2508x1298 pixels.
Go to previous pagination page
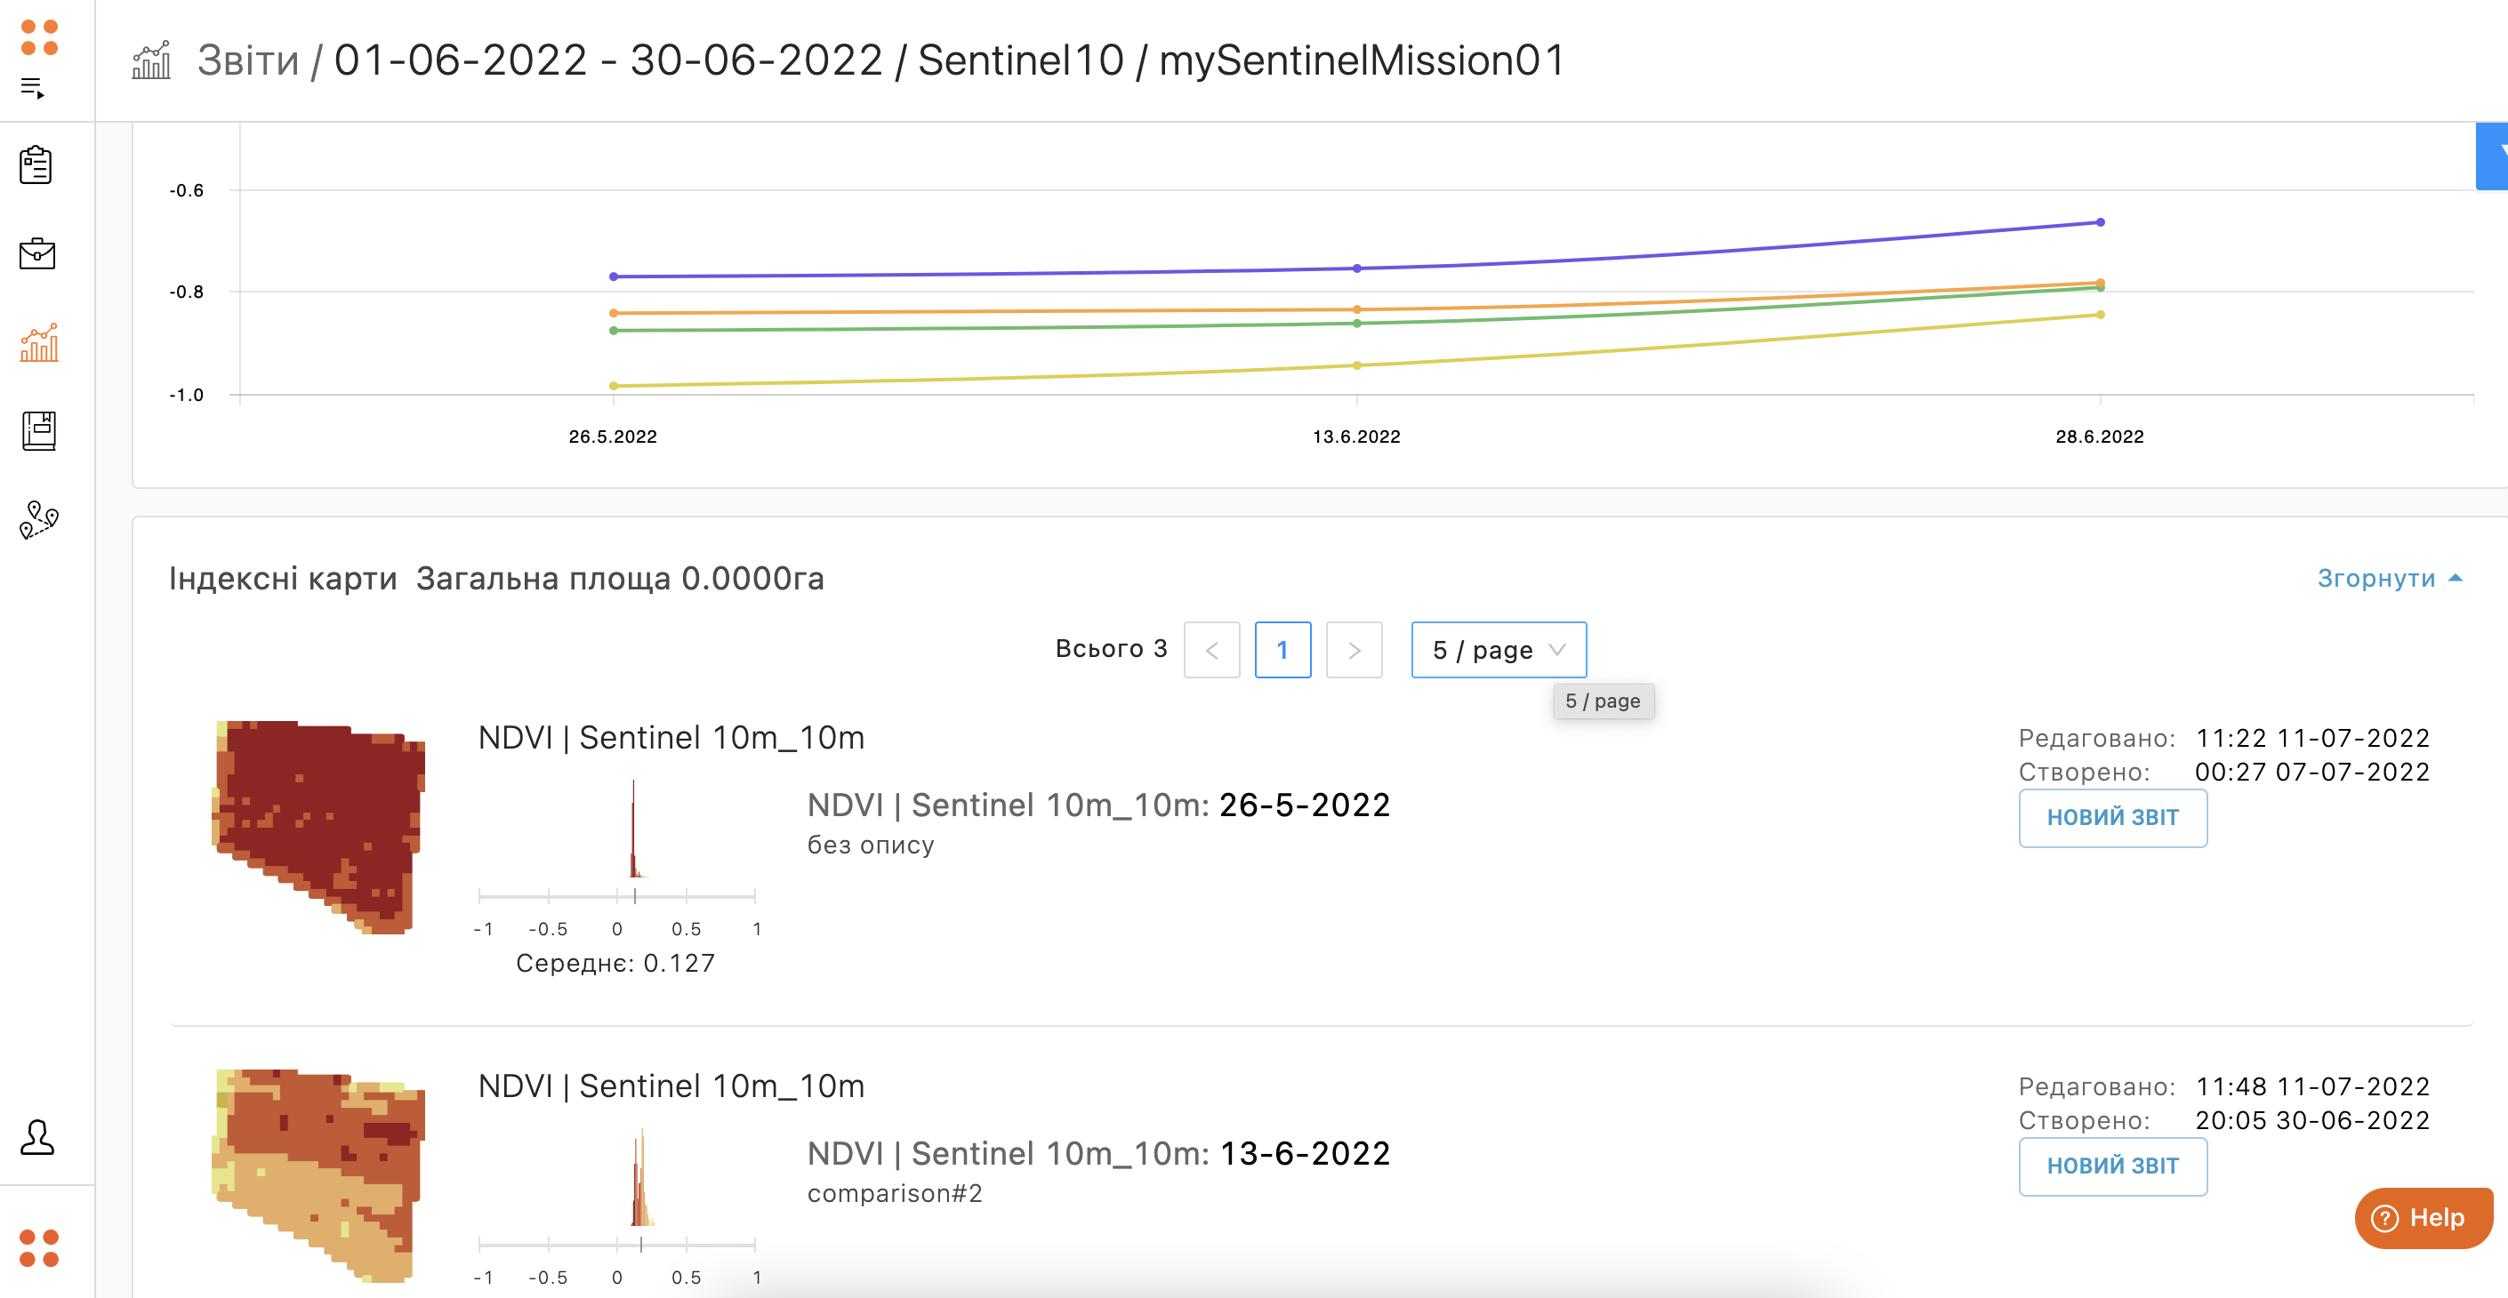[1211, 650]
